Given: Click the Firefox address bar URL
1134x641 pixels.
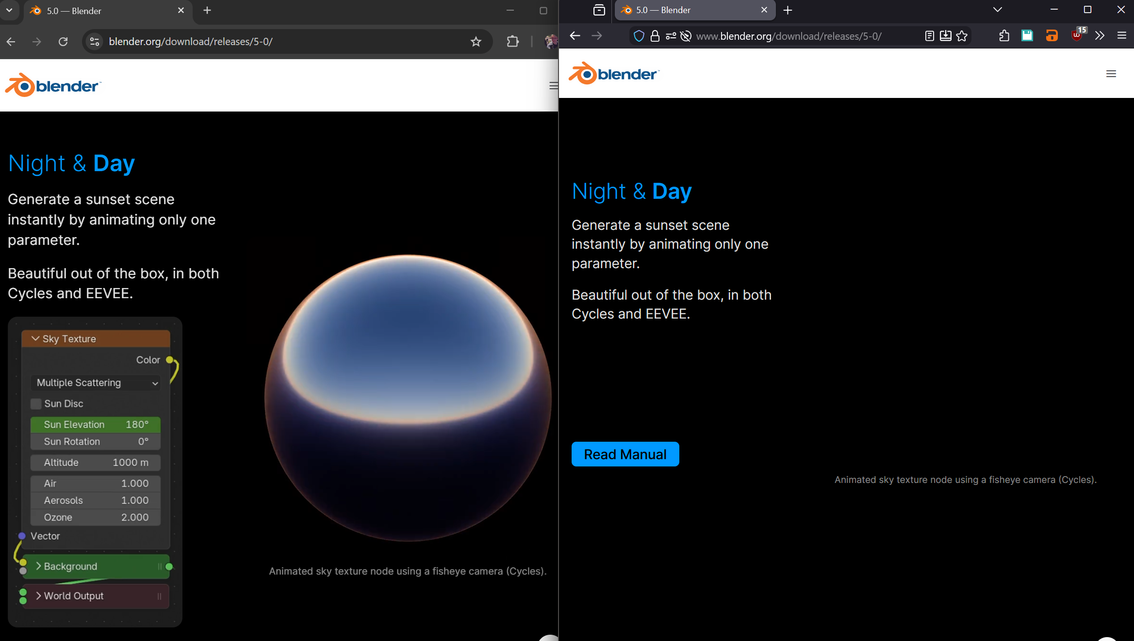Looking at the screenshot, I should (789, 36).
